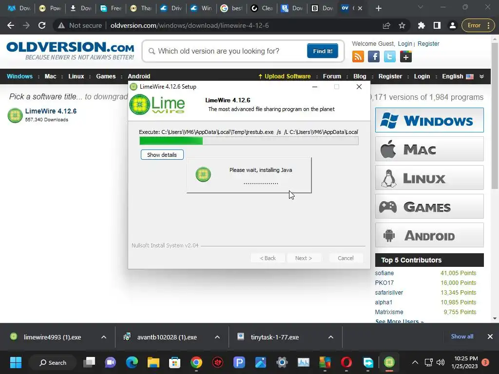
Task: Open contributor PKO17 profile
Action: point(384,283)
